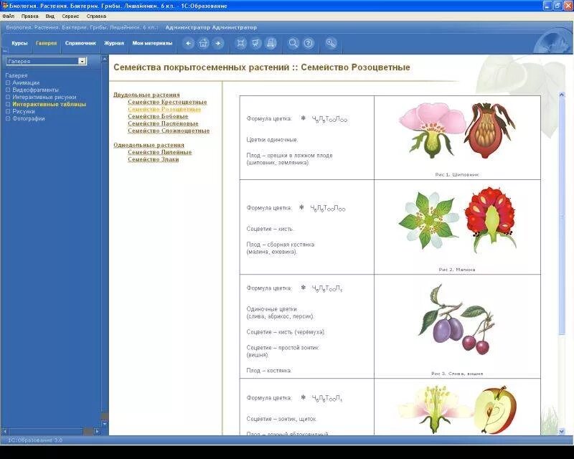This screenshot has height=459, width=574.
Task: Select Видеофрагменты in the gallery tree
Action: (x=35, y=90)
